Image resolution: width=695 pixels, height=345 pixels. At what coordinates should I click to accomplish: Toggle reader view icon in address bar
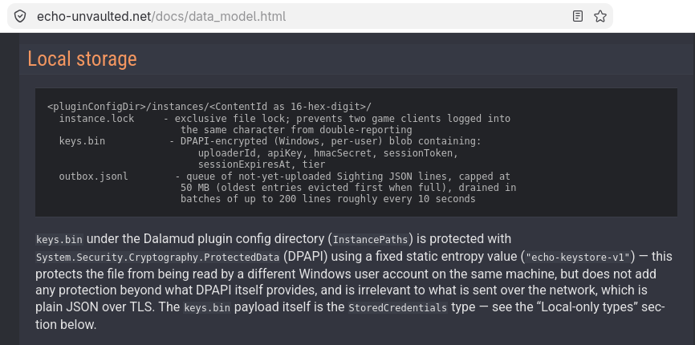point(578,16)
